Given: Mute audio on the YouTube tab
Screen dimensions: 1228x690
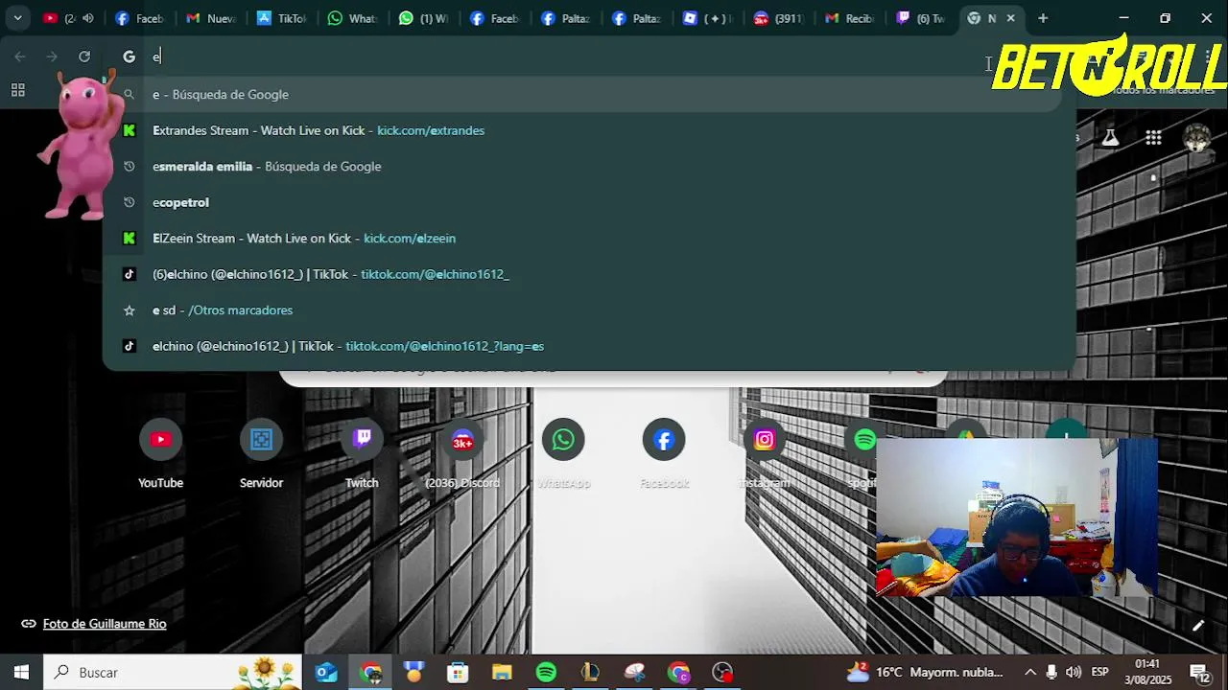Looking at the screenshot, I should coord(88,18).
